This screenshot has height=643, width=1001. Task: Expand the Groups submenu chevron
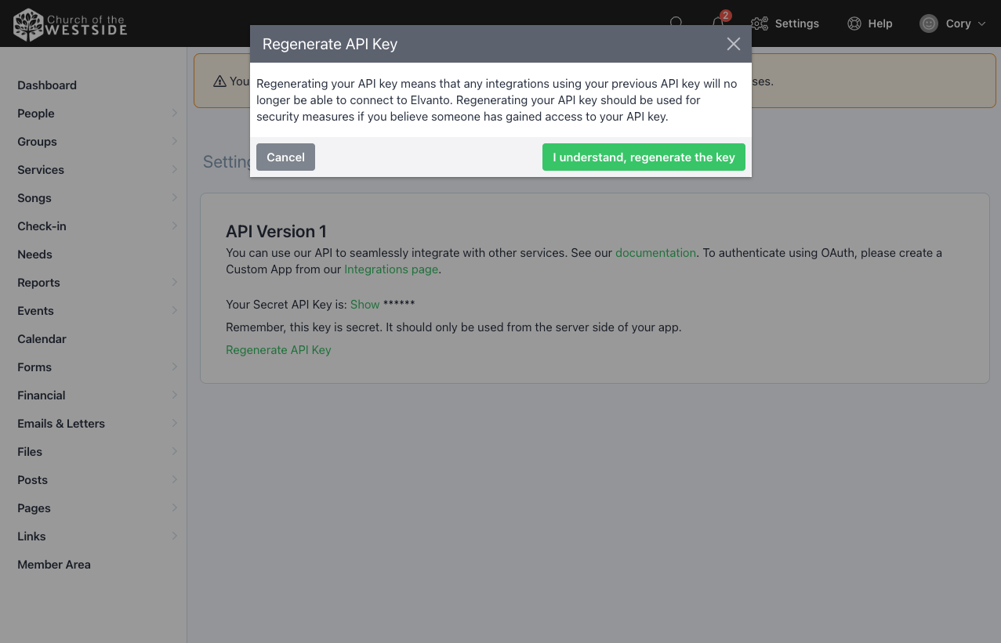click(174, 142)
